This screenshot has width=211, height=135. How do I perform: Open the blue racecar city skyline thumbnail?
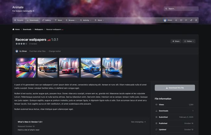click(112, 67)
